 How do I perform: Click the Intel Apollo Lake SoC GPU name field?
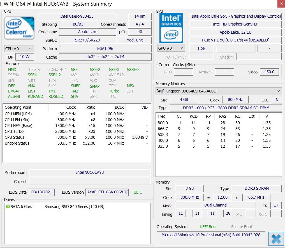[x=236, y=16]
